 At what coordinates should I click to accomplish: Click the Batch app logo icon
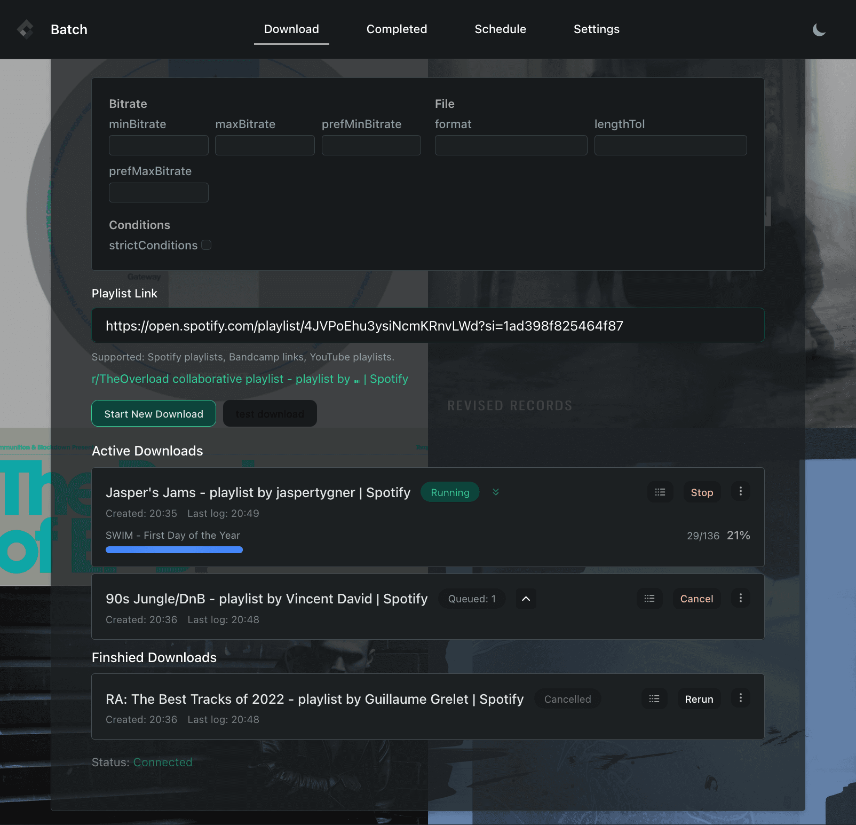pos(25,29)
